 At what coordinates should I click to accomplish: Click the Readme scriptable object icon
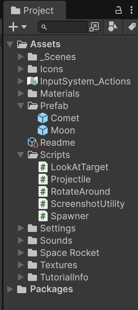pos(33,142)
